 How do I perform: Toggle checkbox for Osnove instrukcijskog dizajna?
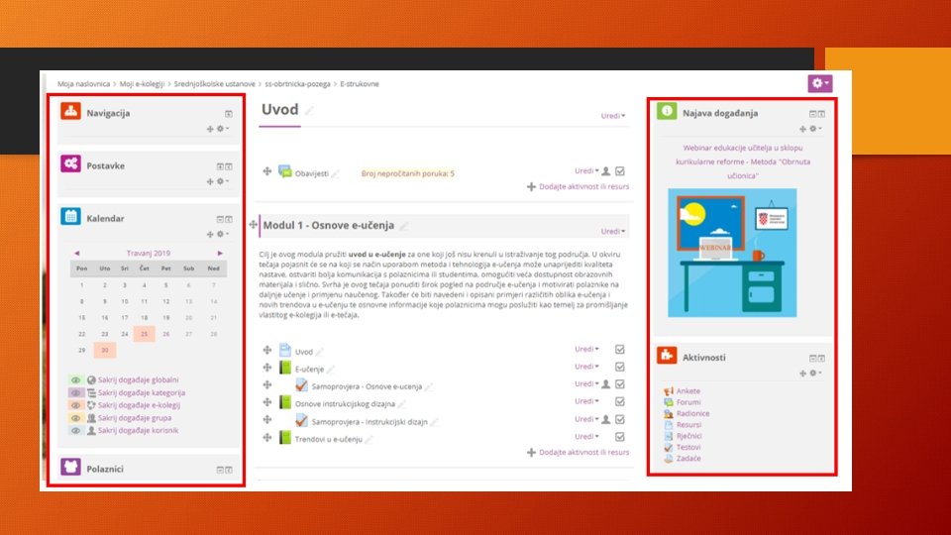point(620,401)
